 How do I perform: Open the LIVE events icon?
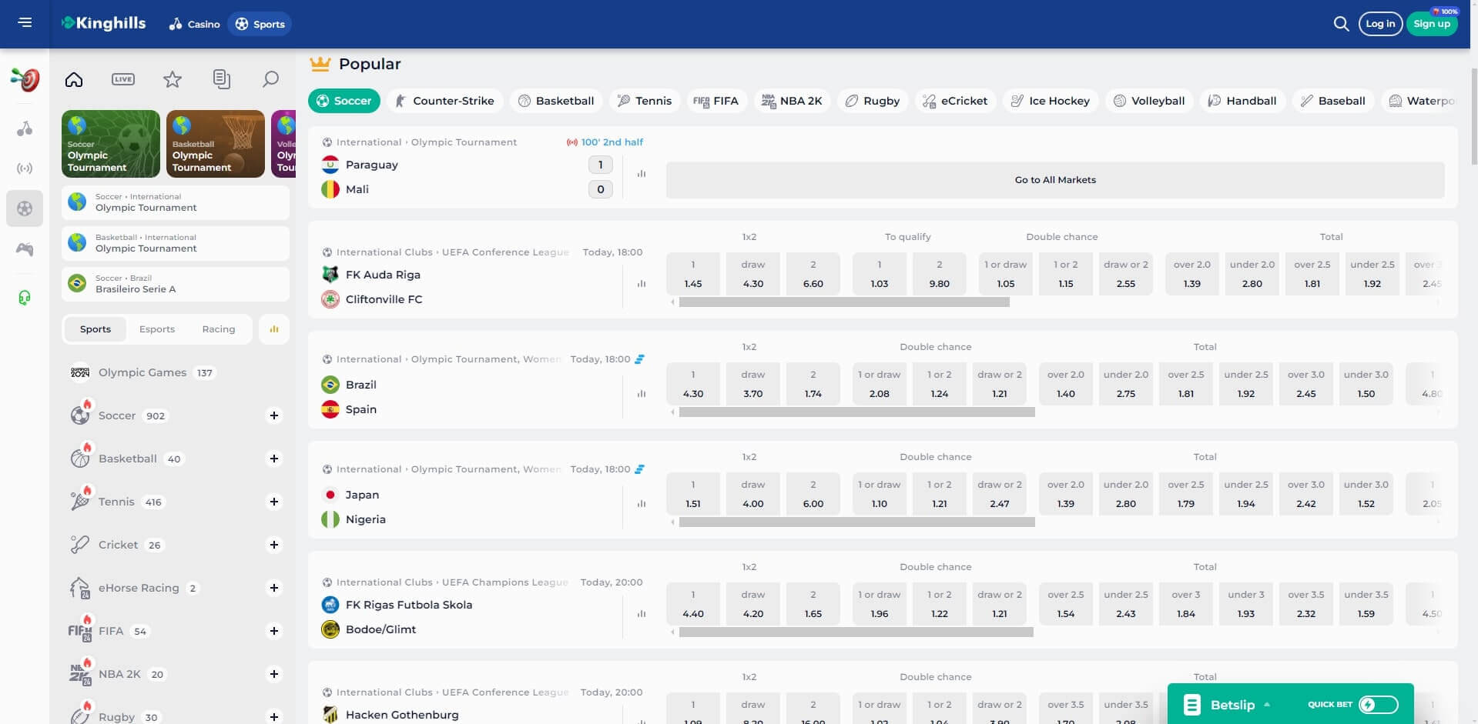tap(123, 79)
